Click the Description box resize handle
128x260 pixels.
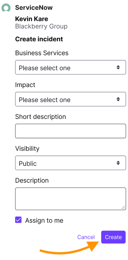pyautogui.click(x=123, y=207)
